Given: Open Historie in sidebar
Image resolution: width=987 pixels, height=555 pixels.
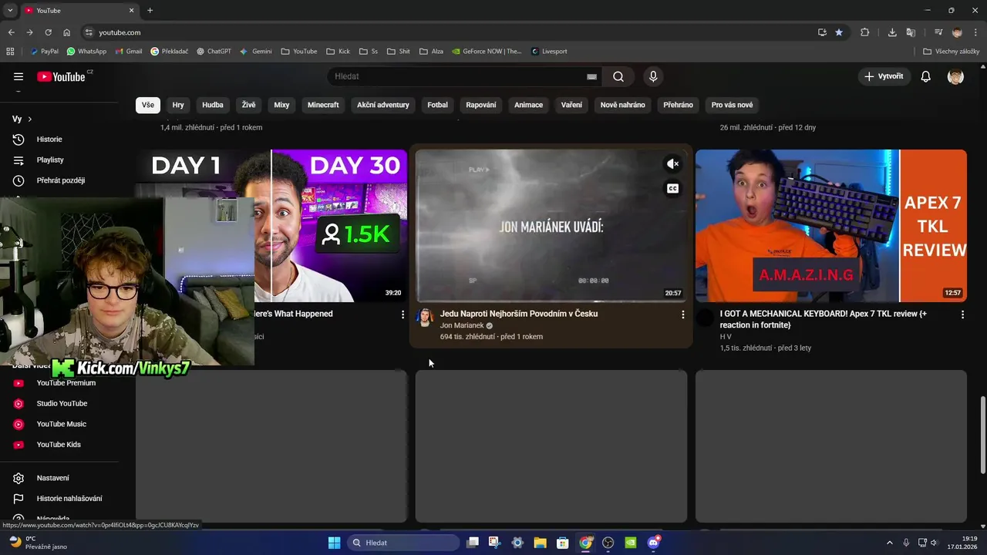Looking at the screenshot, I should click(49, 140).
